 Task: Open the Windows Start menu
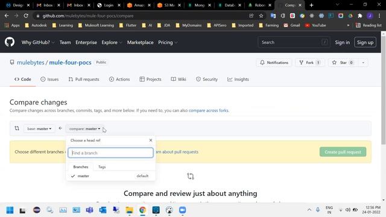[10, 210]
